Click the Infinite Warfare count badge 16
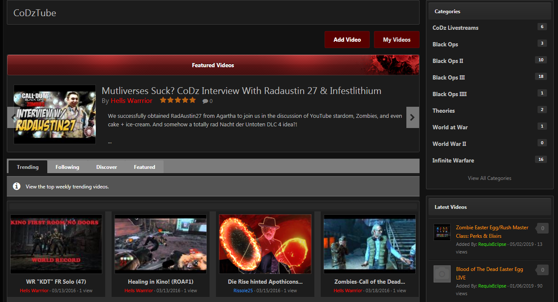This screenshot has height=302, width=558. (541, 160)
